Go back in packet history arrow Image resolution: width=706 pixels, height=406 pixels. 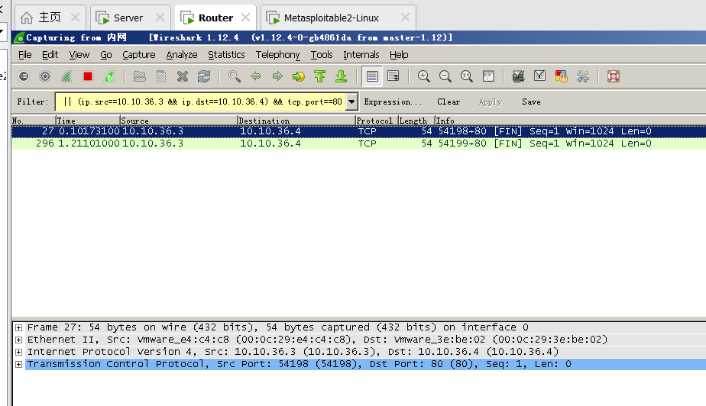pos(256,76)
